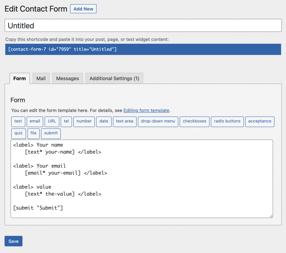The width and height of the screenshot is (286, 253).
Task: Click the Add New button
Action: tap(83, 9)
